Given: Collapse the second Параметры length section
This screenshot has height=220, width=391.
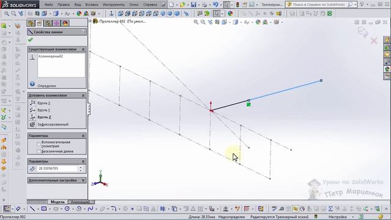Looking at the screenshot, I should click(x=83, y=161).
